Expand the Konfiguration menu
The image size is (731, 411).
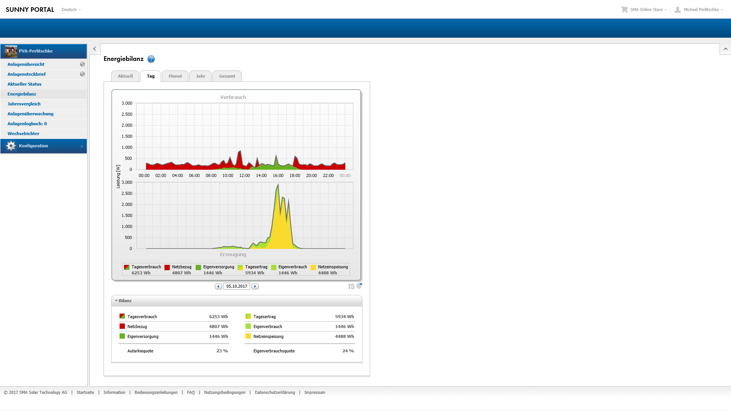43,146
